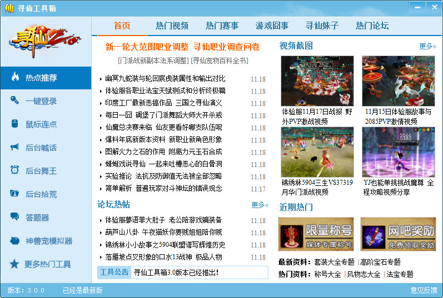Open headline 寻仙职业调查问卷
Image resolution: width=443 pixels, height=298 pixels.
(227, 47)
